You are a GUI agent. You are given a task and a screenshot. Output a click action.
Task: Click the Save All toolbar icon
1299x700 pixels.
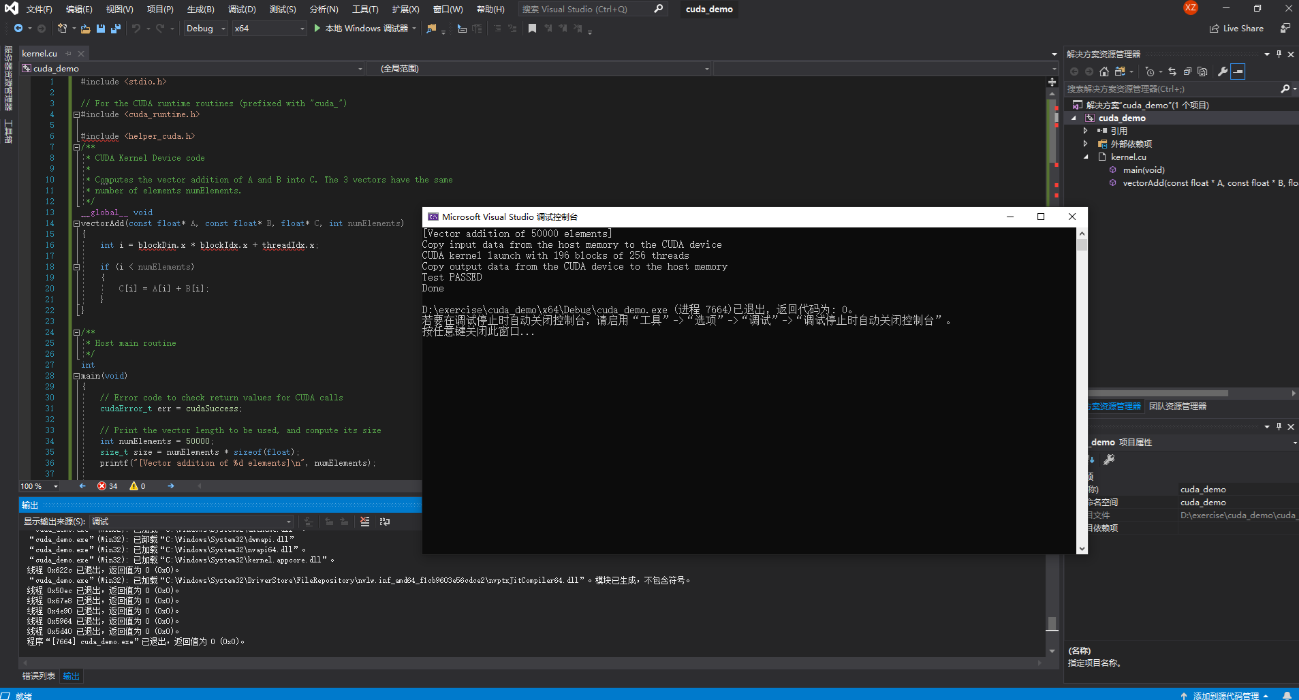(x=115, y=29)
